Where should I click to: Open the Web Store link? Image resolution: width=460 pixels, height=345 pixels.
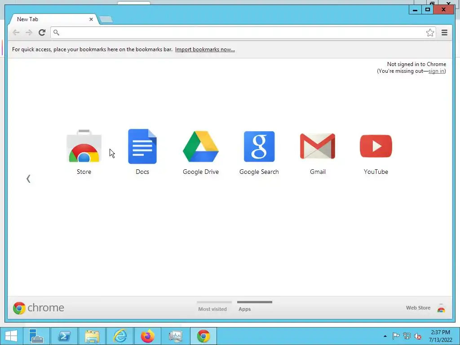point(418,308)
